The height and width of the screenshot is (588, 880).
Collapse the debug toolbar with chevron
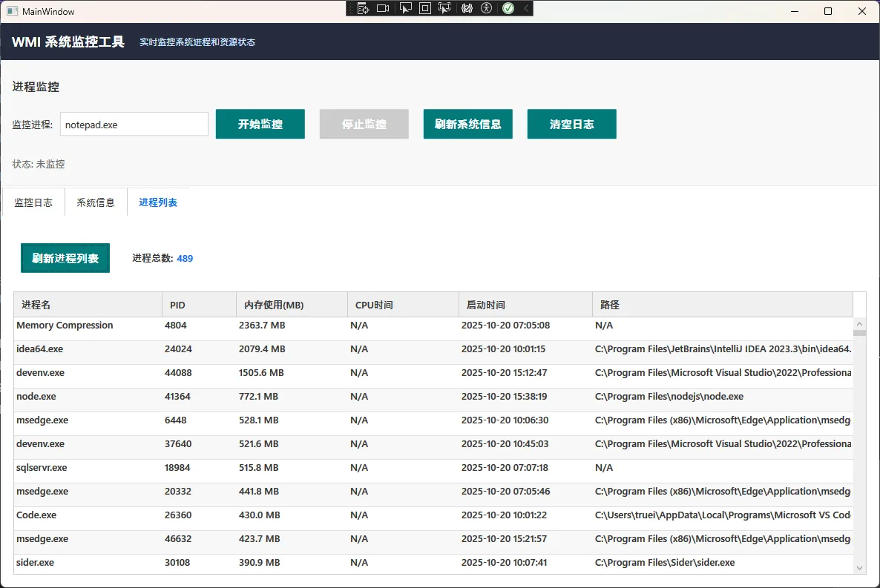click(526, 9)
